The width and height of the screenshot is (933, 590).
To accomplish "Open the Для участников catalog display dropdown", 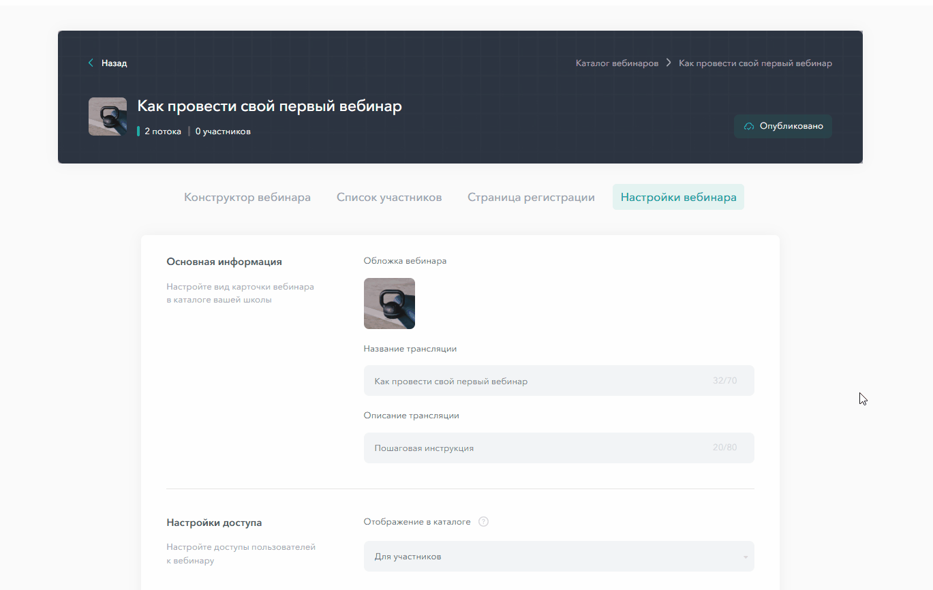I will point(559,557).
